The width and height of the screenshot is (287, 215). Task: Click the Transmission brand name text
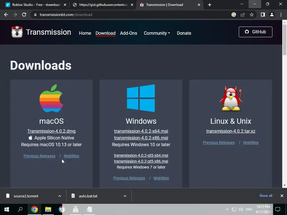click(48, 32)
